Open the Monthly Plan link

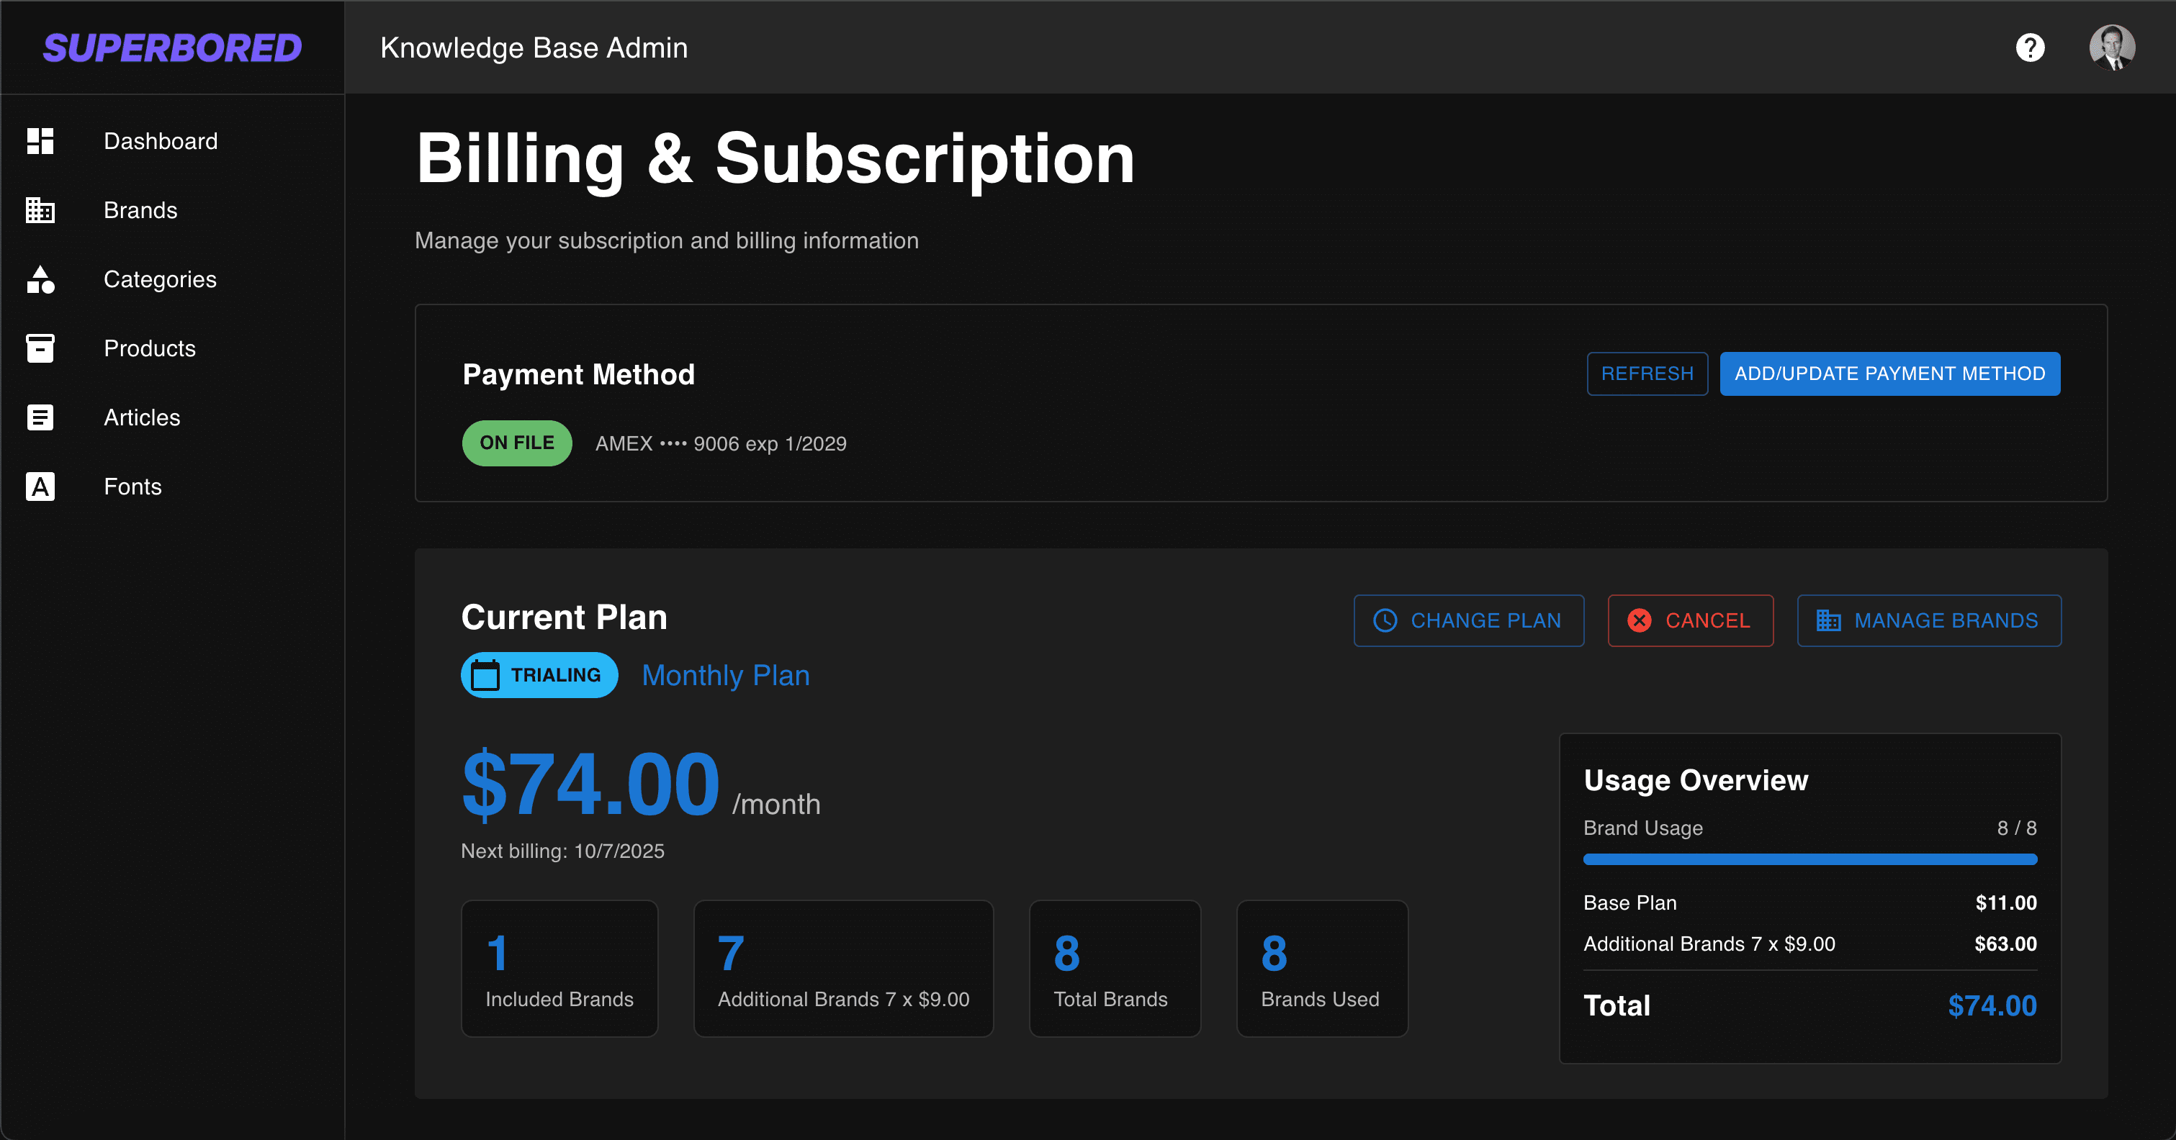tap(726, 674)
